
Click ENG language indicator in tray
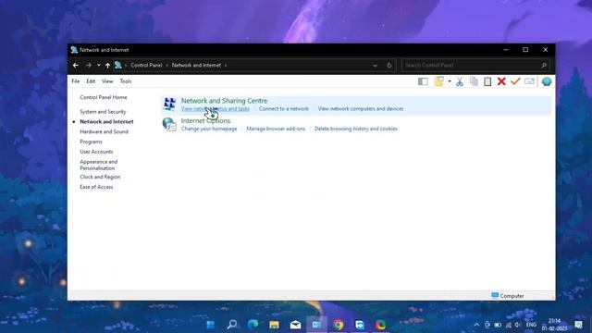[x=531, y=325]
